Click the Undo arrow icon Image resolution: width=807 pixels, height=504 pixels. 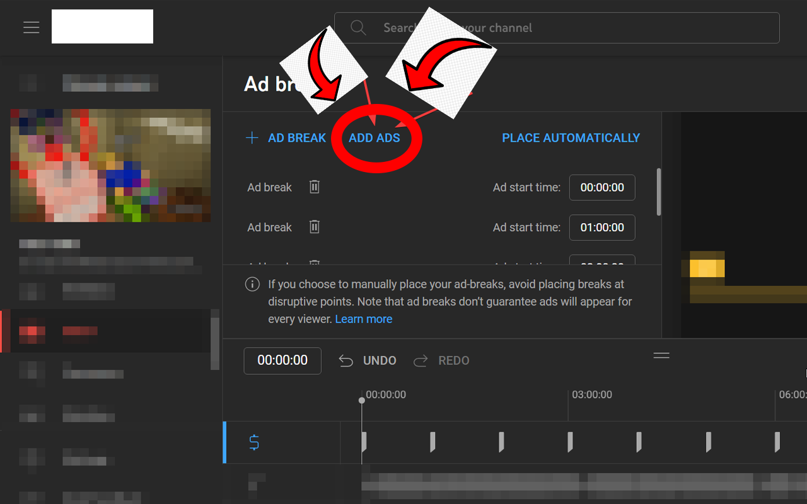pyautogui.click(x=345, y=360)
